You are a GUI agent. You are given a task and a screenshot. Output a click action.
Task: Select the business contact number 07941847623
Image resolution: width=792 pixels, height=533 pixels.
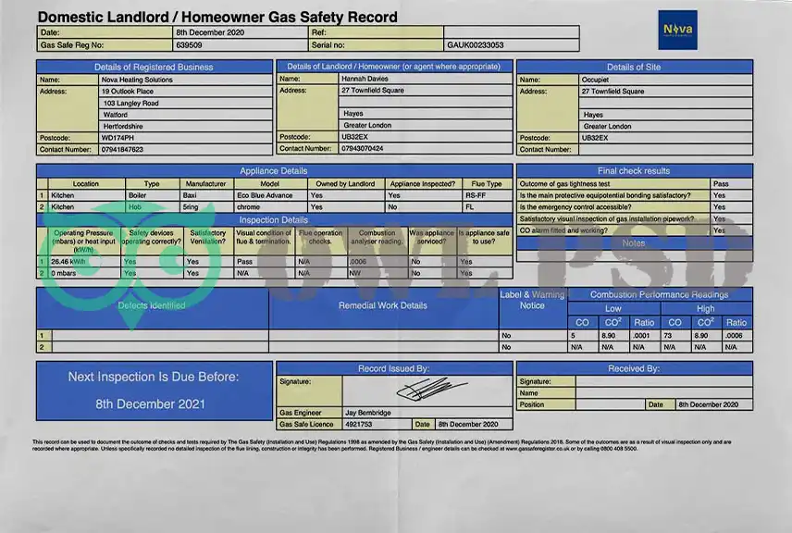pos(122,150)
